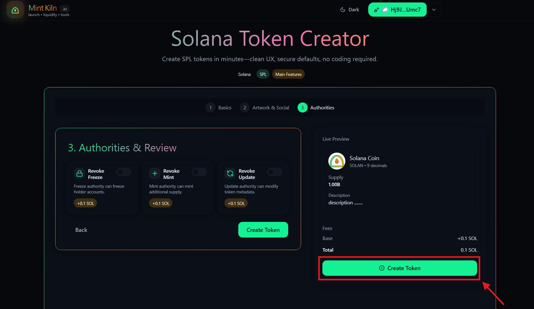
Task: Click the Mint Kiln logo icon
Action: (15, 10)
